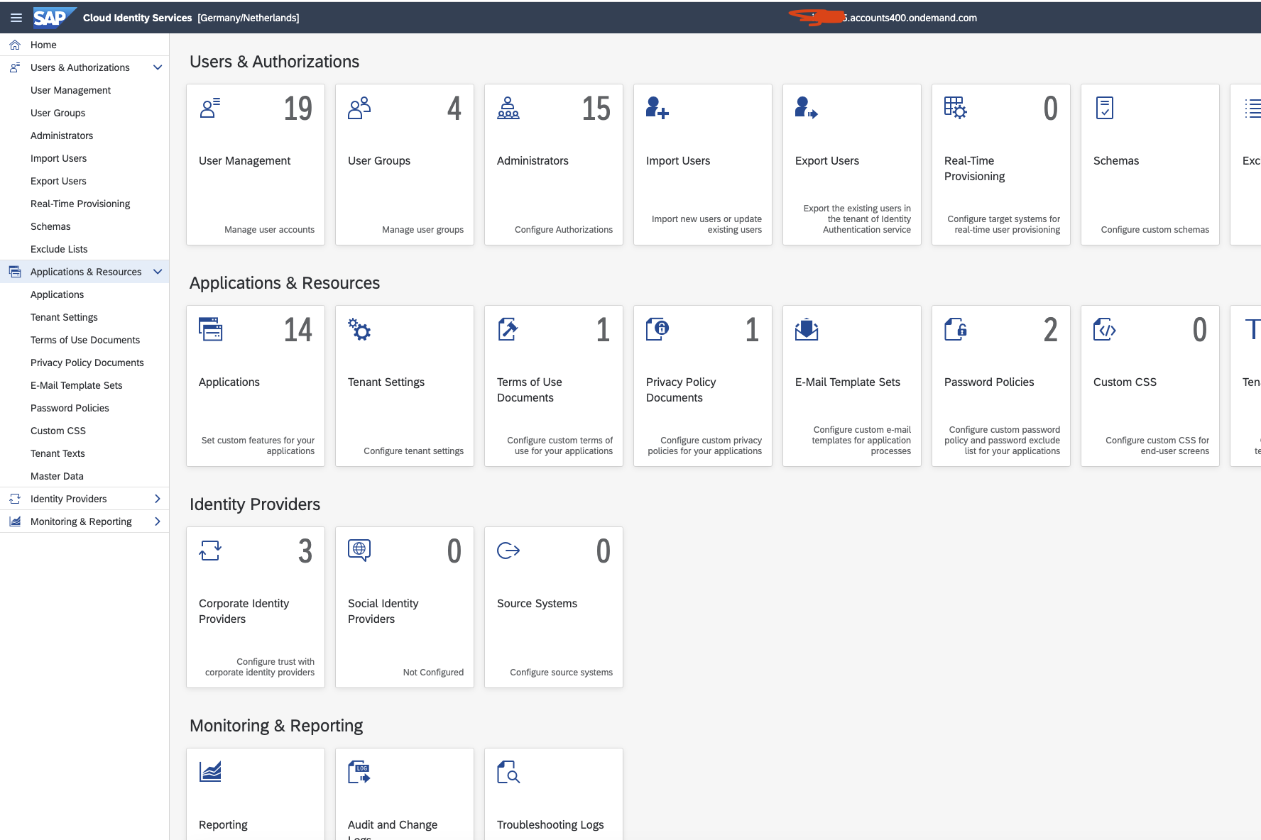Viewport: 1261px width, 840px height.
Task: Select Terms of Use Documents in sidebar
Action: coord(84,340)
